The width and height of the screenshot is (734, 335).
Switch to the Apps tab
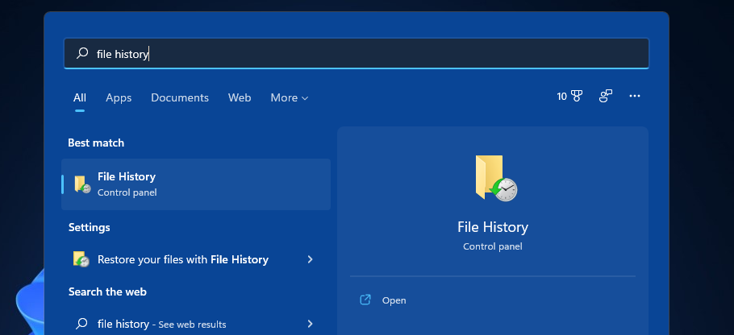pos(119,97)
